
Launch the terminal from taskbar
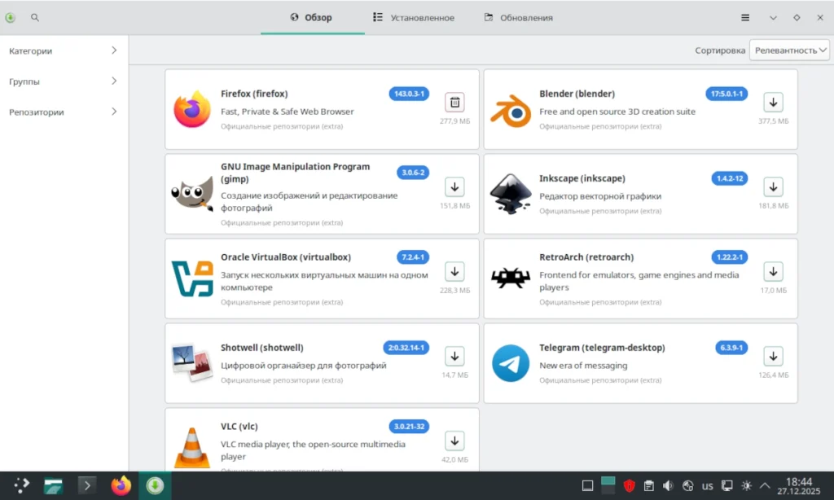pyautogui.click(x=87, y=485)
